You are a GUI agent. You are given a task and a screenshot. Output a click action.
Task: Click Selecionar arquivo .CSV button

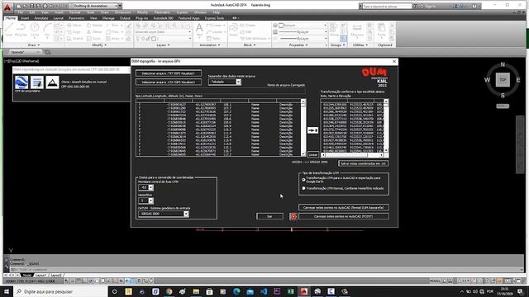pos(169,82)
